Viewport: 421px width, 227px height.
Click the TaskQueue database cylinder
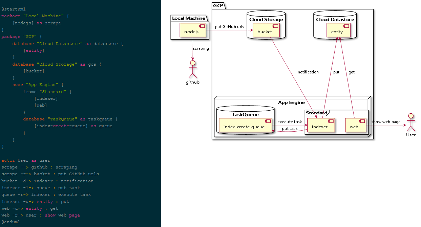[246, 114]
